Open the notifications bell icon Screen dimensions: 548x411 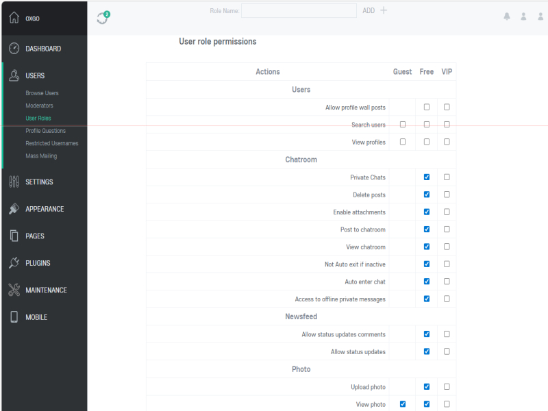pyautogui.click(x=507, y=16)
